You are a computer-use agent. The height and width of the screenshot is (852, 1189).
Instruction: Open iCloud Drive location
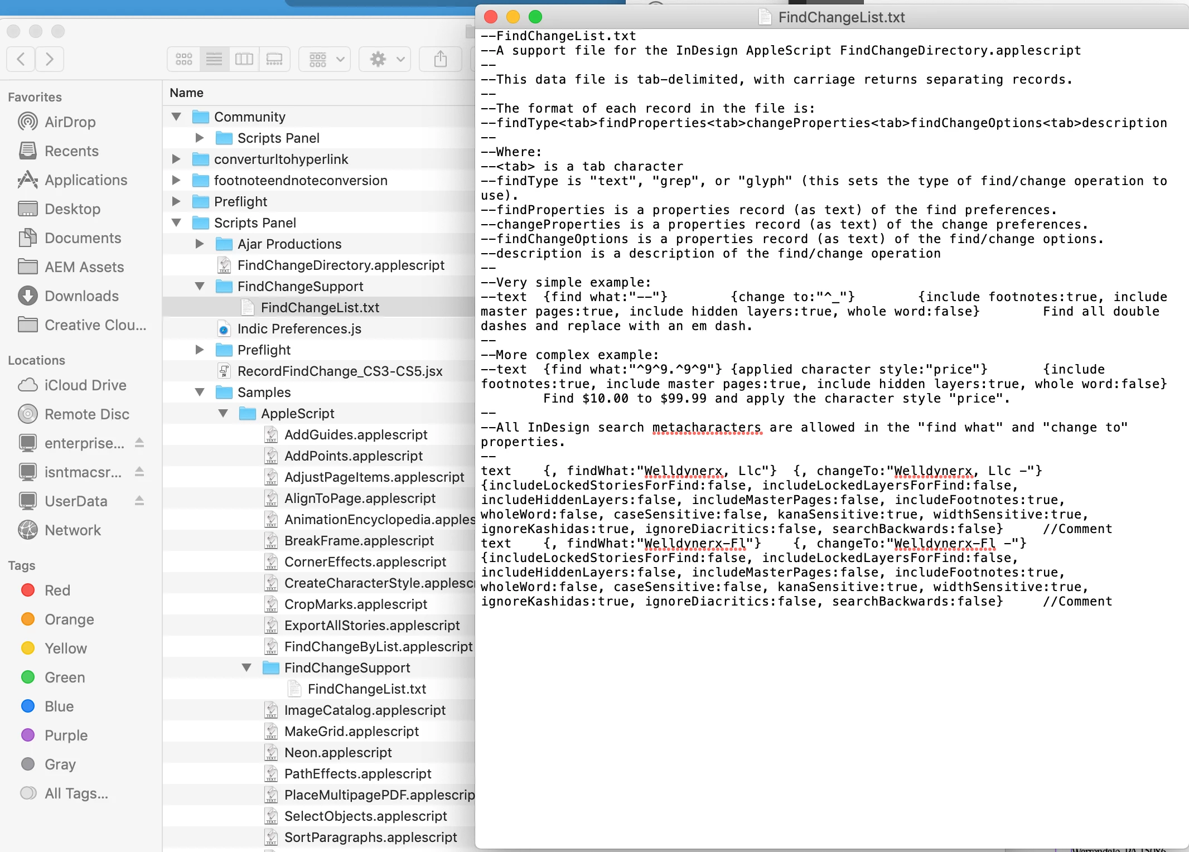click(x=72, y=385)
